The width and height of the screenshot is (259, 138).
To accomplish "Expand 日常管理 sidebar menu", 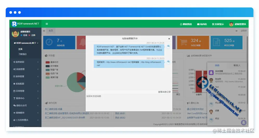I will coord(25,91).
